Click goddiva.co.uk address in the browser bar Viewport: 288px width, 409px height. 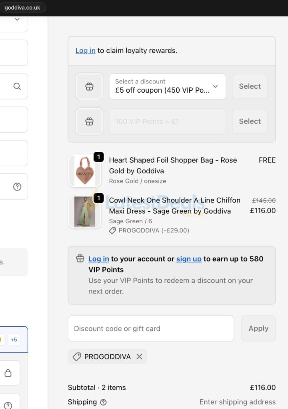pos(22,8)
